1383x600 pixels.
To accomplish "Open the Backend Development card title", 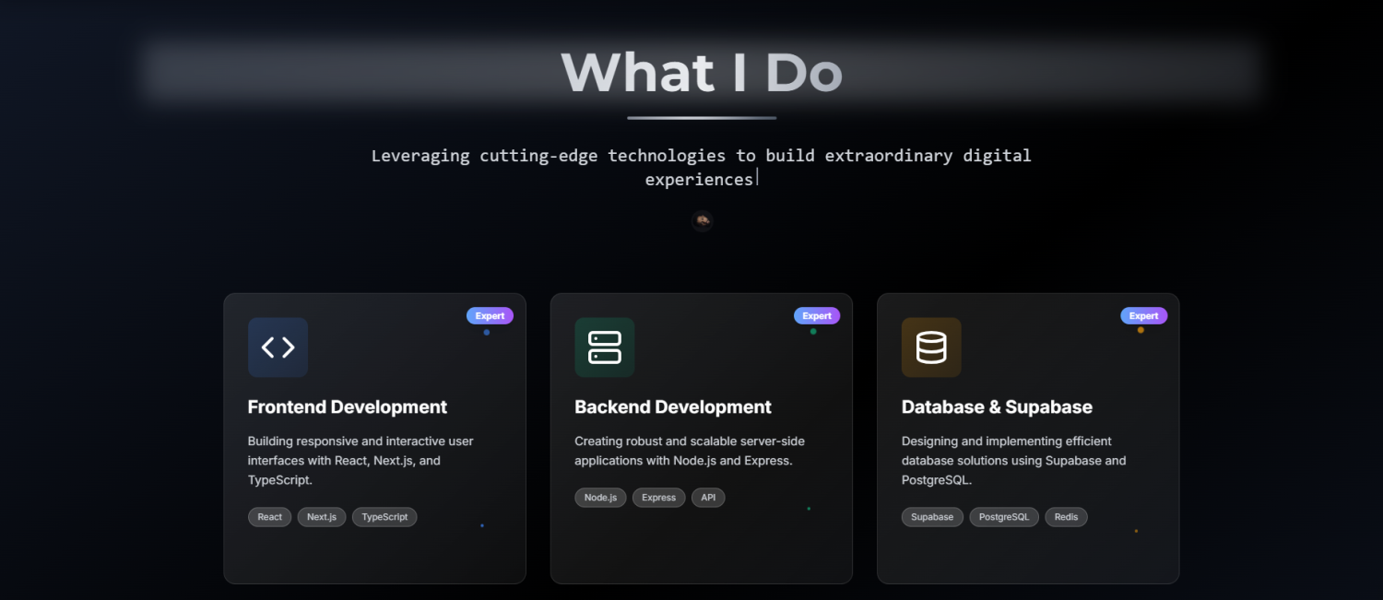I will tap(673, 407).
